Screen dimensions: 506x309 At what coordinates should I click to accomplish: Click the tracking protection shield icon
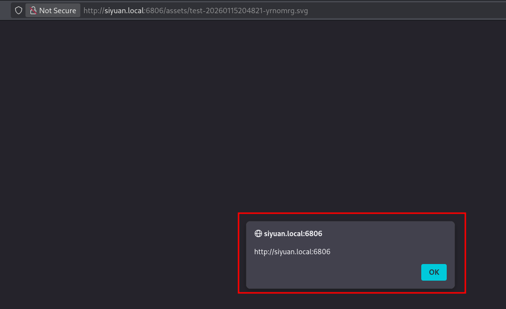(x=19, y=10)
